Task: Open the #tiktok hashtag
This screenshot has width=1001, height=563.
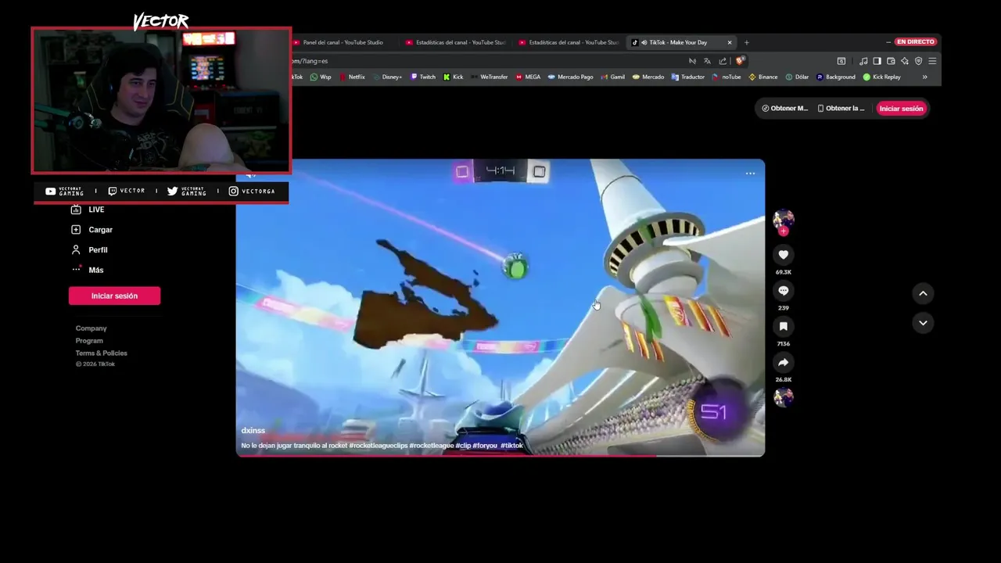Action: click(x=511, y=446)
